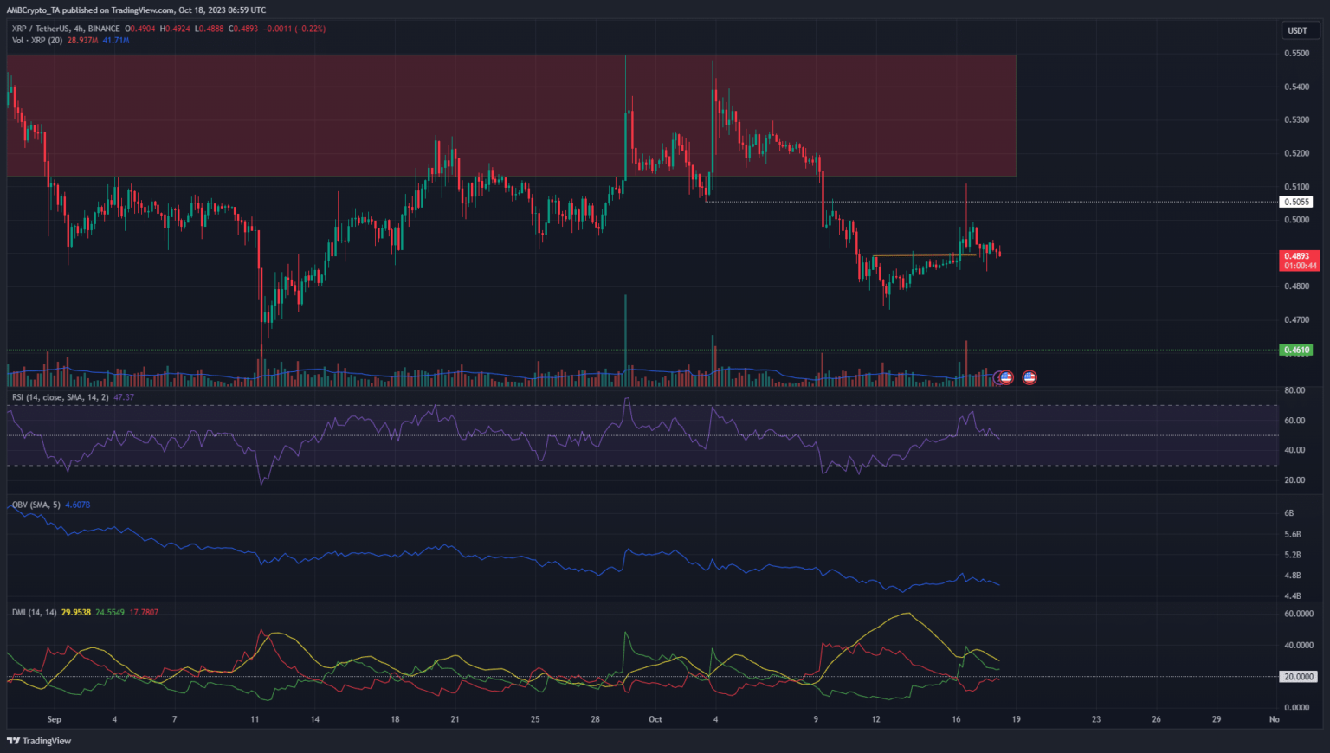Viewport: 1330px width, 753px height.
Task: Click the left US flag economic event icon
Action: pyautogui.click(x=1005, y=377)
